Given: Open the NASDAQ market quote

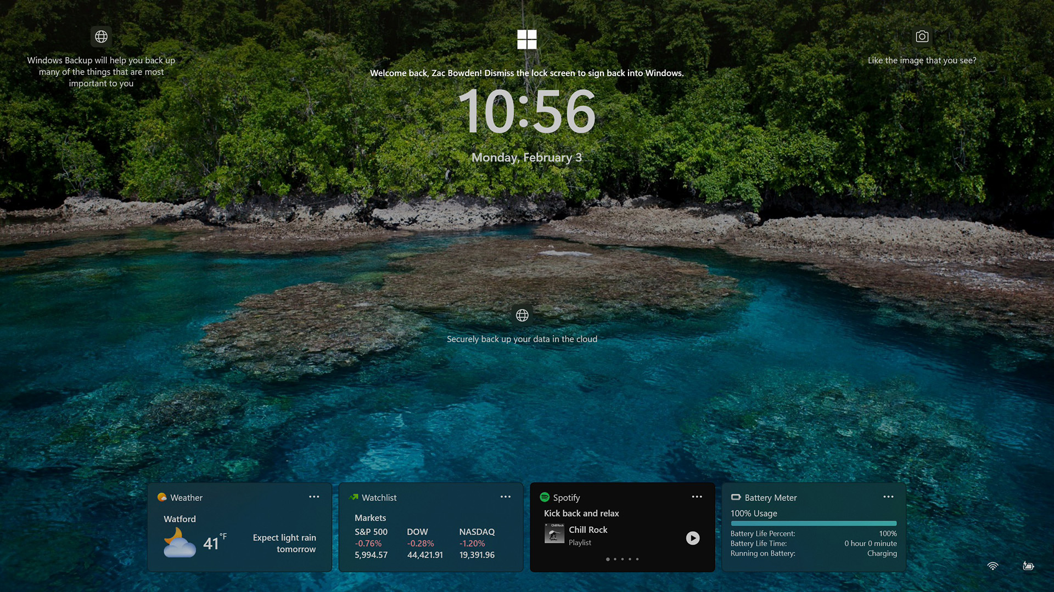Looking at the screenshot, I should (x=476, y=543).
